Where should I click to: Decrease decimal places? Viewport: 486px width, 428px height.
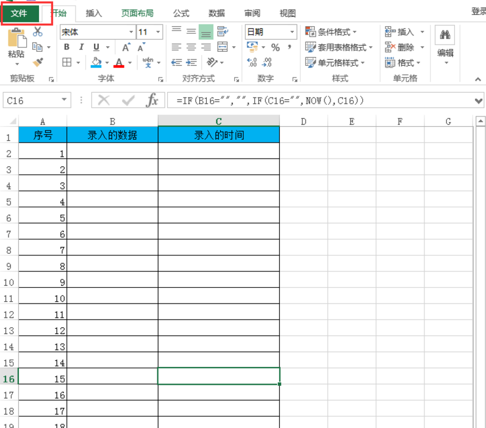pyautogui.click(x=266, y=62)
